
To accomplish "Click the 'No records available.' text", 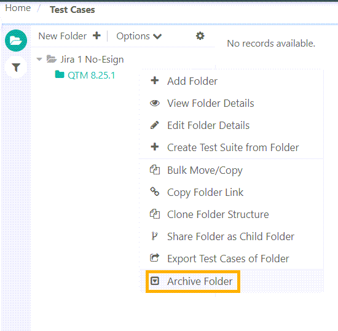I will point(271,43).
